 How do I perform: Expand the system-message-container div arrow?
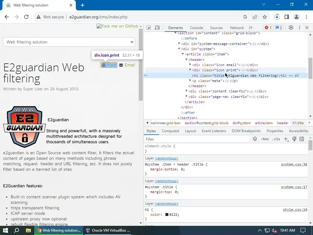pos(179,43)
